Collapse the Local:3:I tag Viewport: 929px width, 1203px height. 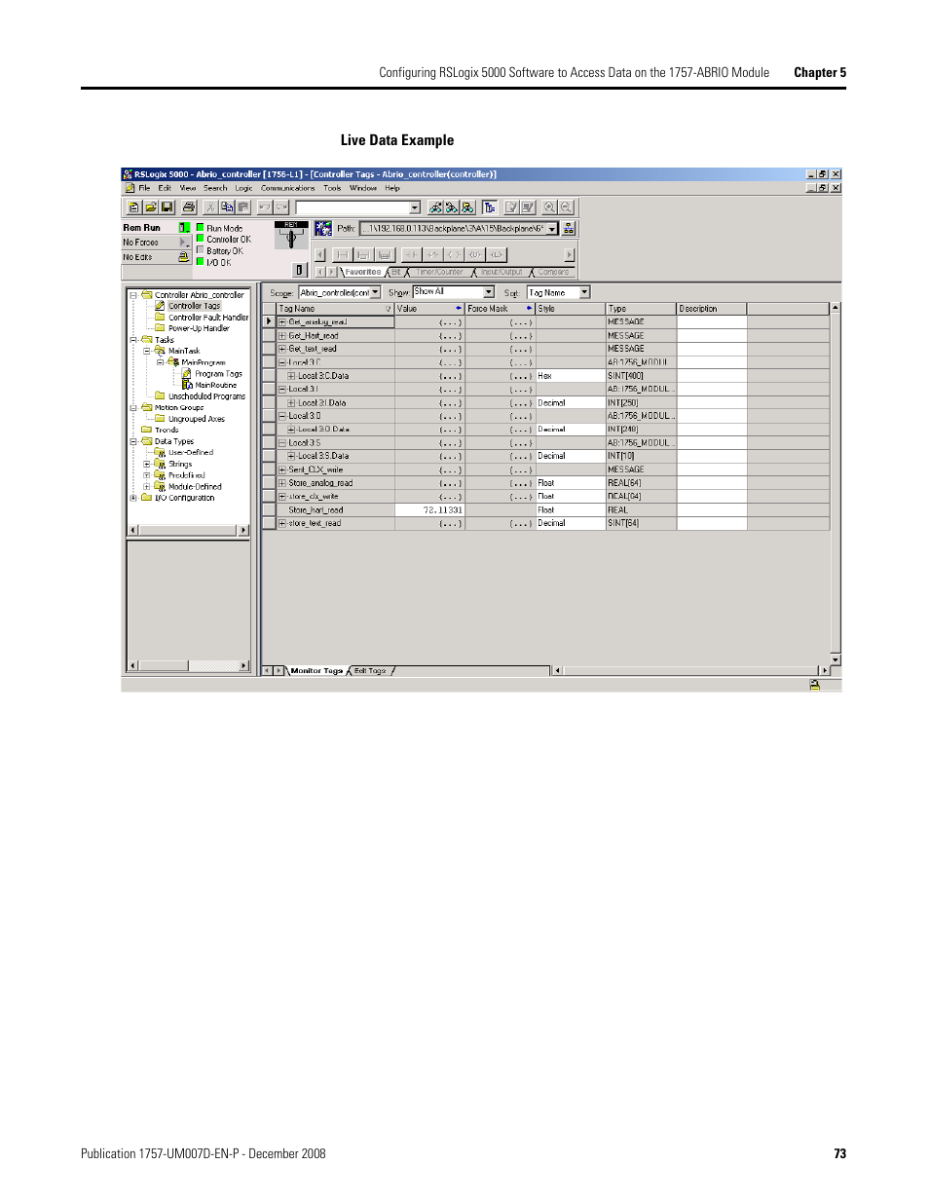pos(282,389)
